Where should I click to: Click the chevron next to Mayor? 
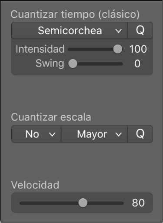119,134
